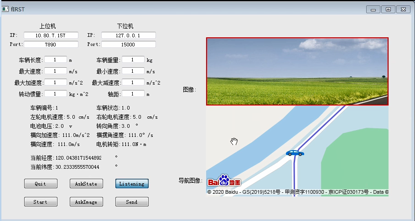Minimize the fIRST window
Screen dimensions: 415x221
(373, 10)
